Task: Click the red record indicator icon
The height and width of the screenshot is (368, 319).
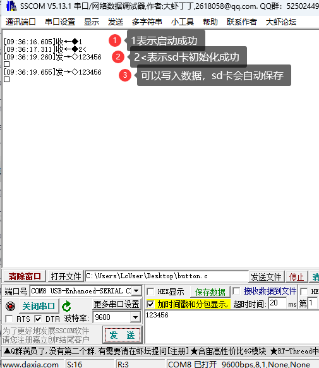Action: (x=10, y=306)
